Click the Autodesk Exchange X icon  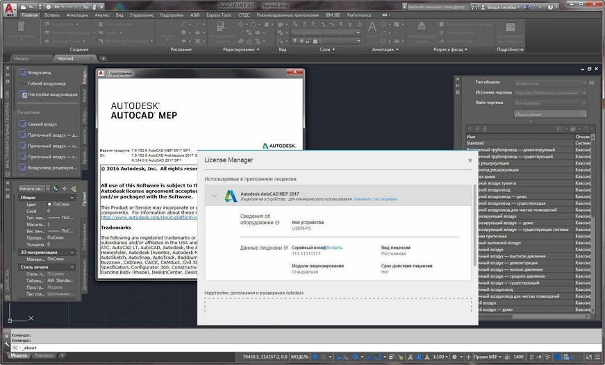point(526,7)
